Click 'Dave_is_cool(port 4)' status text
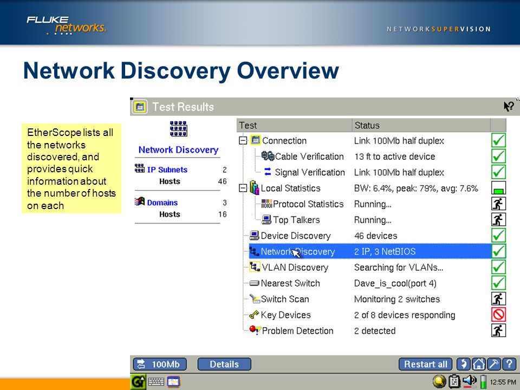This screenshot has height=390, width=520. (395, 283)
